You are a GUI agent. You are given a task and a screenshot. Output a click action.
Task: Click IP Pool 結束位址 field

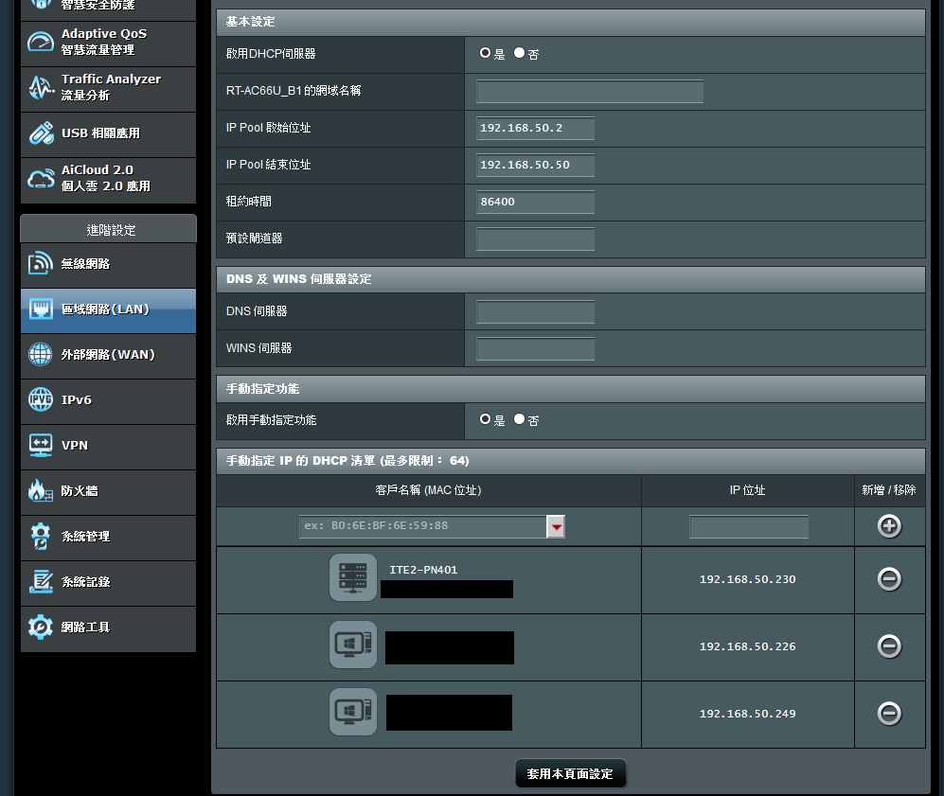535,165
